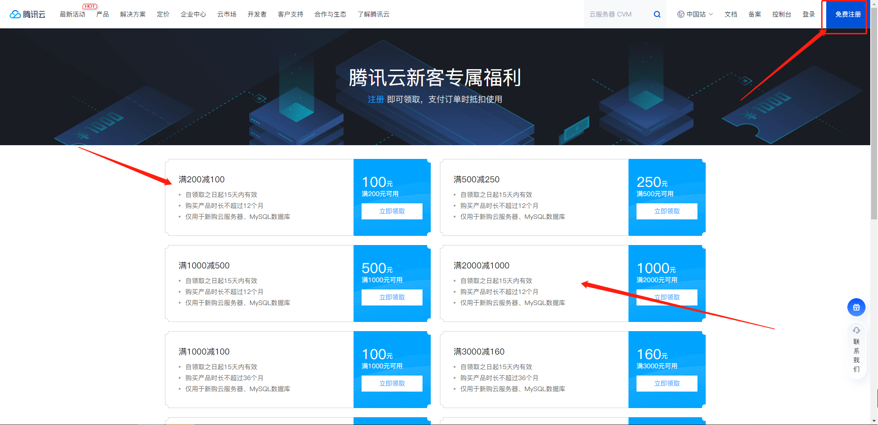Claim the 满2000减1000 coupon
878x425 pixels.
667,297
